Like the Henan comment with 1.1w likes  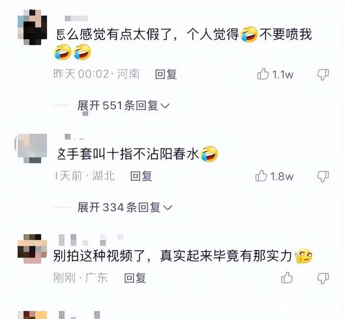pyautogui.click(x=263, y=74)
